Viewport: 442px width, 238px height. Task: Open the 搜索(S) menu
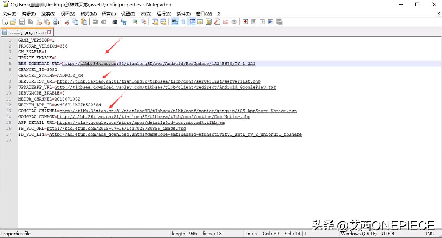coord(48,14)
